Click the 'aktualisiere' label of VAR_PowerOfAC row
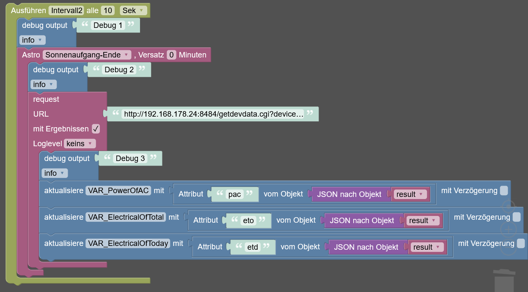 coord(63,191)
